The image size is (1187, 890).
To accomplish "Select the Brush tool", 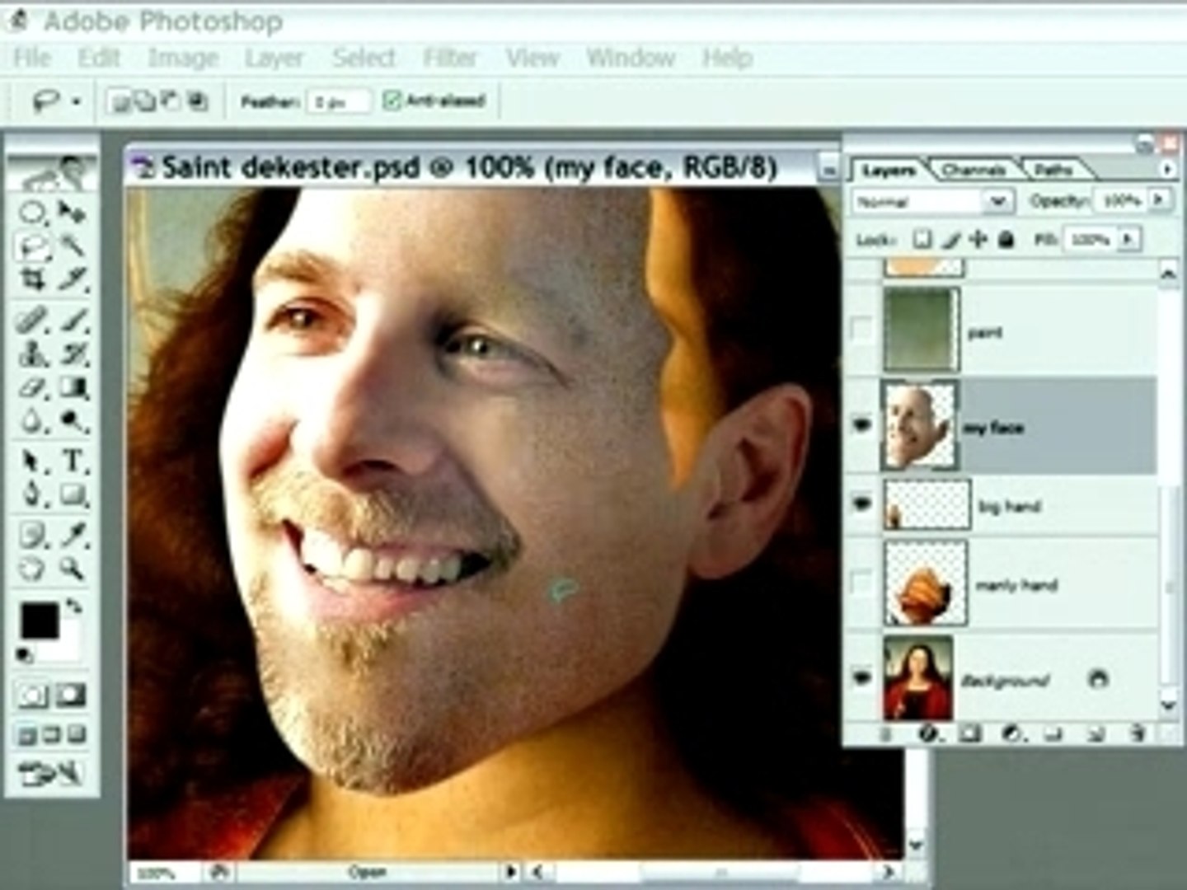I will point(73,319).
